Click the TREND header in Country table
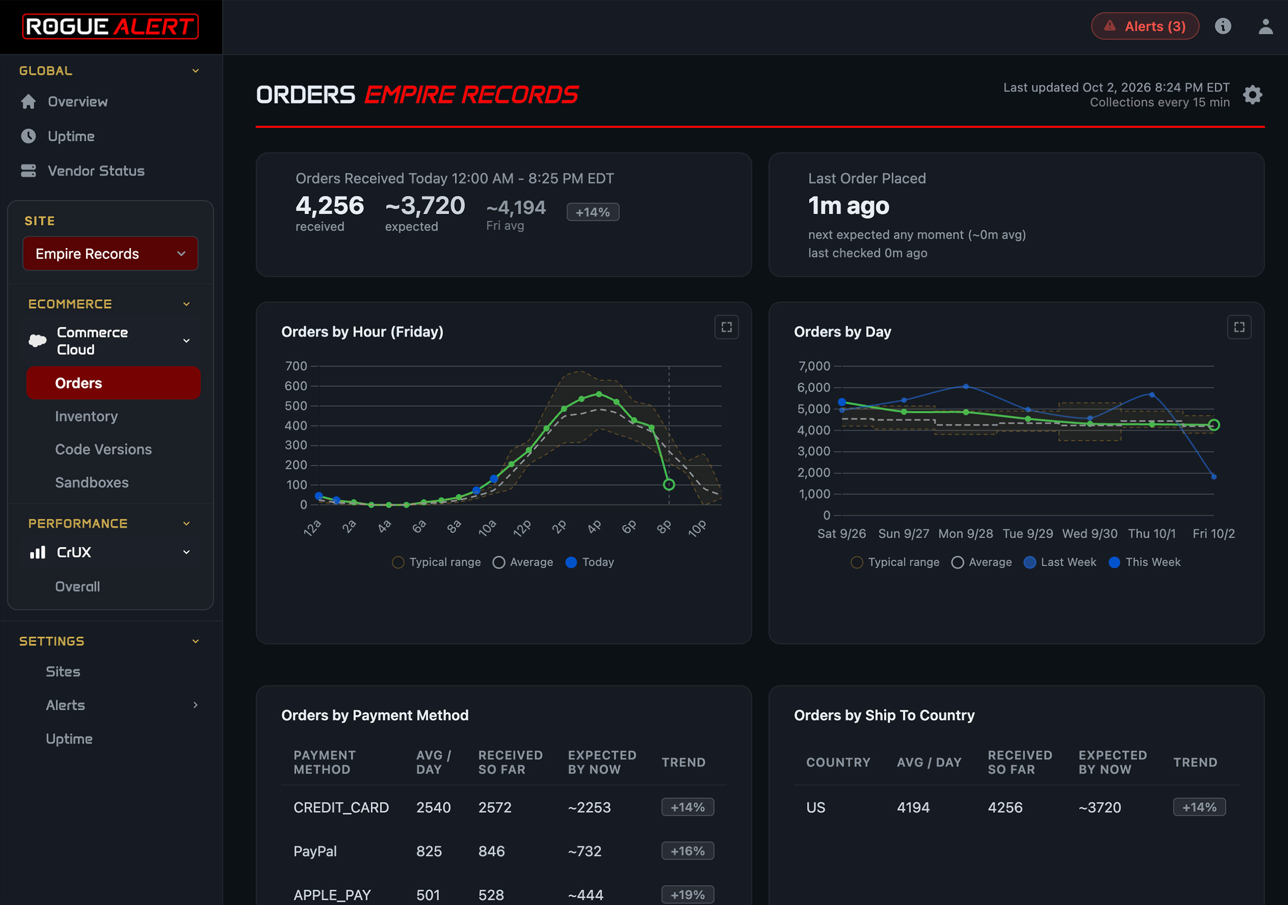The width and height of the screenshot is (1288, 905). click(x=1195, y=762)
